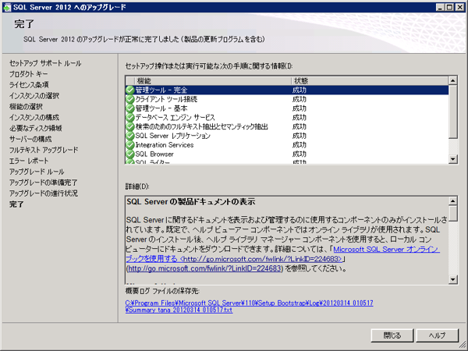Click green check icon for フルテキスト抽出 row
Image resolution: width=468 pixels, height=351 pixels.
(x=129, y=127)
